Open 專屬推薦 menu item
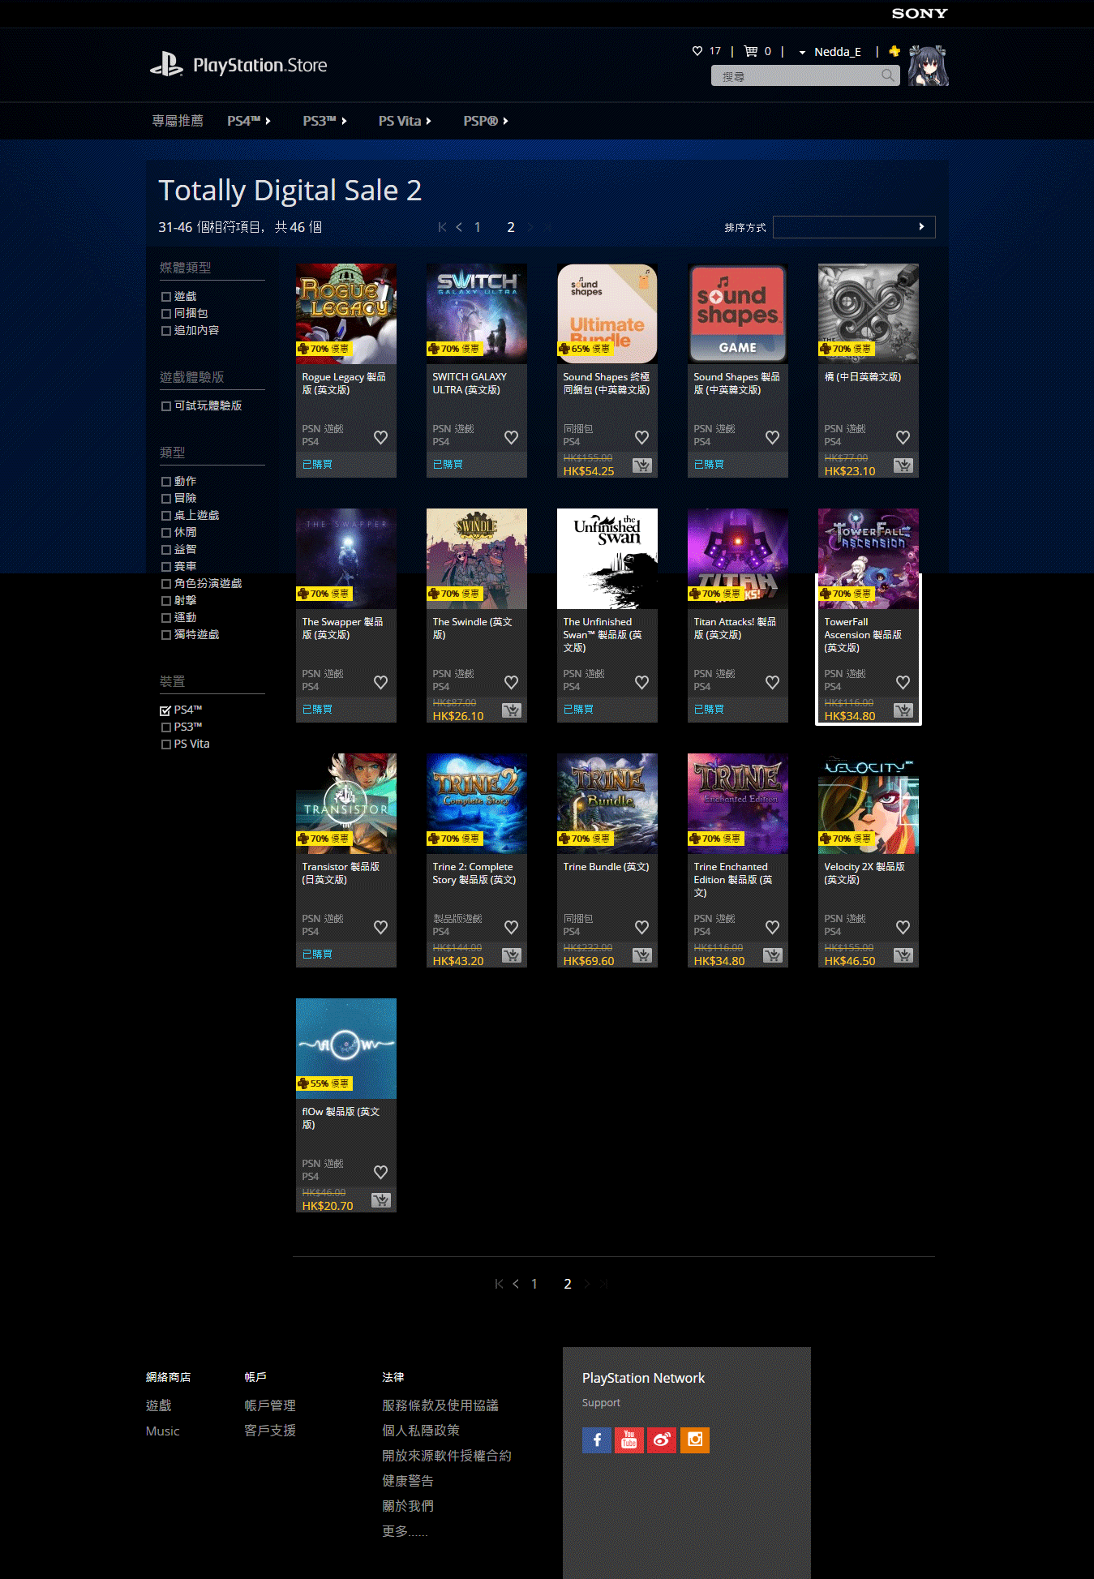The height and width of the screenshot is (1579, 1094). tap(178, 121)
